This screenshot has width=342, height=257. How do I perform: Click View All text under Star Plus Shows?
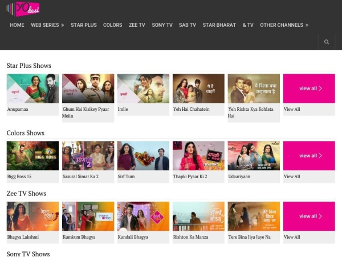coord(292,109)
